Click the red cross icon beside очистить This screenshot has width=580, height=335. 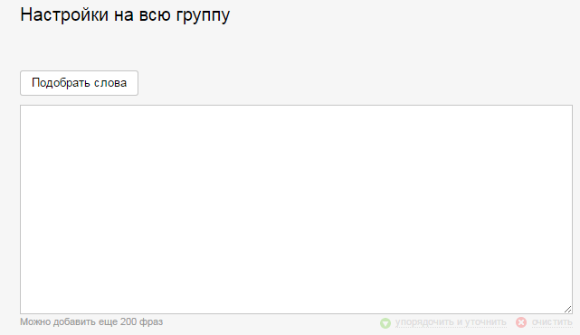(x=521, y=322)
